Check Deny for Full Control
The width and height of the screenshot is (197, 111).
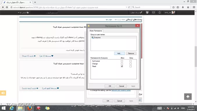click(130, 61)
